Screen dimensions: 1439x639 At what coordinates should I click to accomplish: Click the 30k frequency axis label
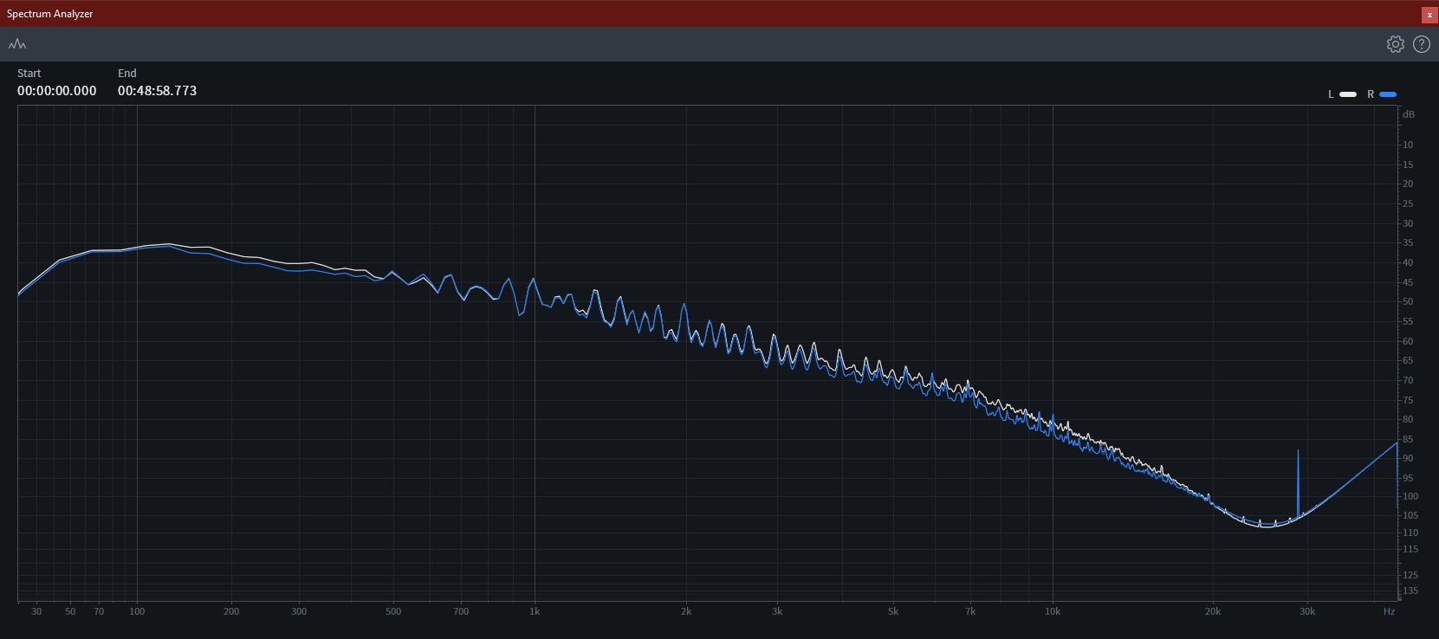(x=1306, y=611)
